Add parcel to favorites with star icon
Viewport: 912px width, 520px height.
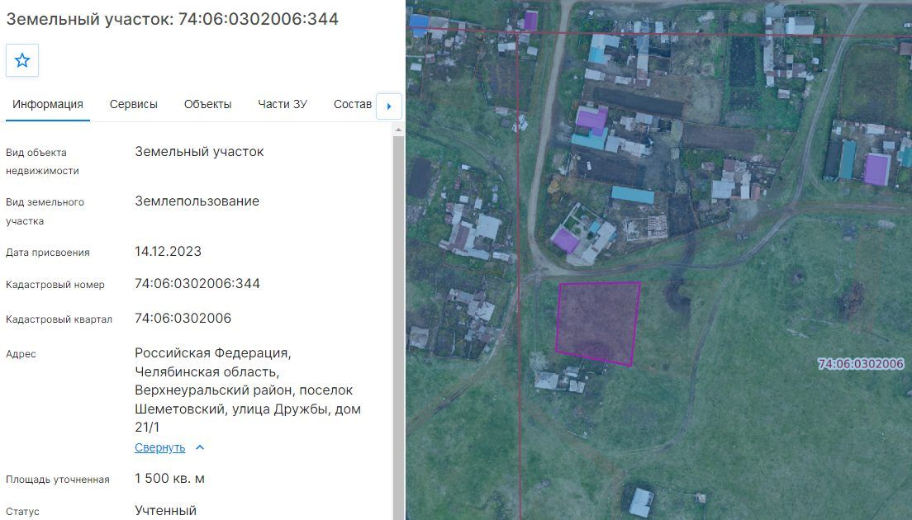(22, 60)
